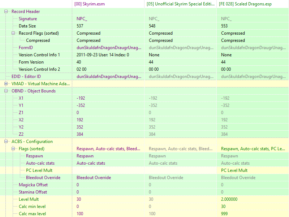Image resolution: width=289 pixels, height=217 pixels.
Task: Click Calc min level value 30 in Scaled Dragons
Action: tap(224, 207)
